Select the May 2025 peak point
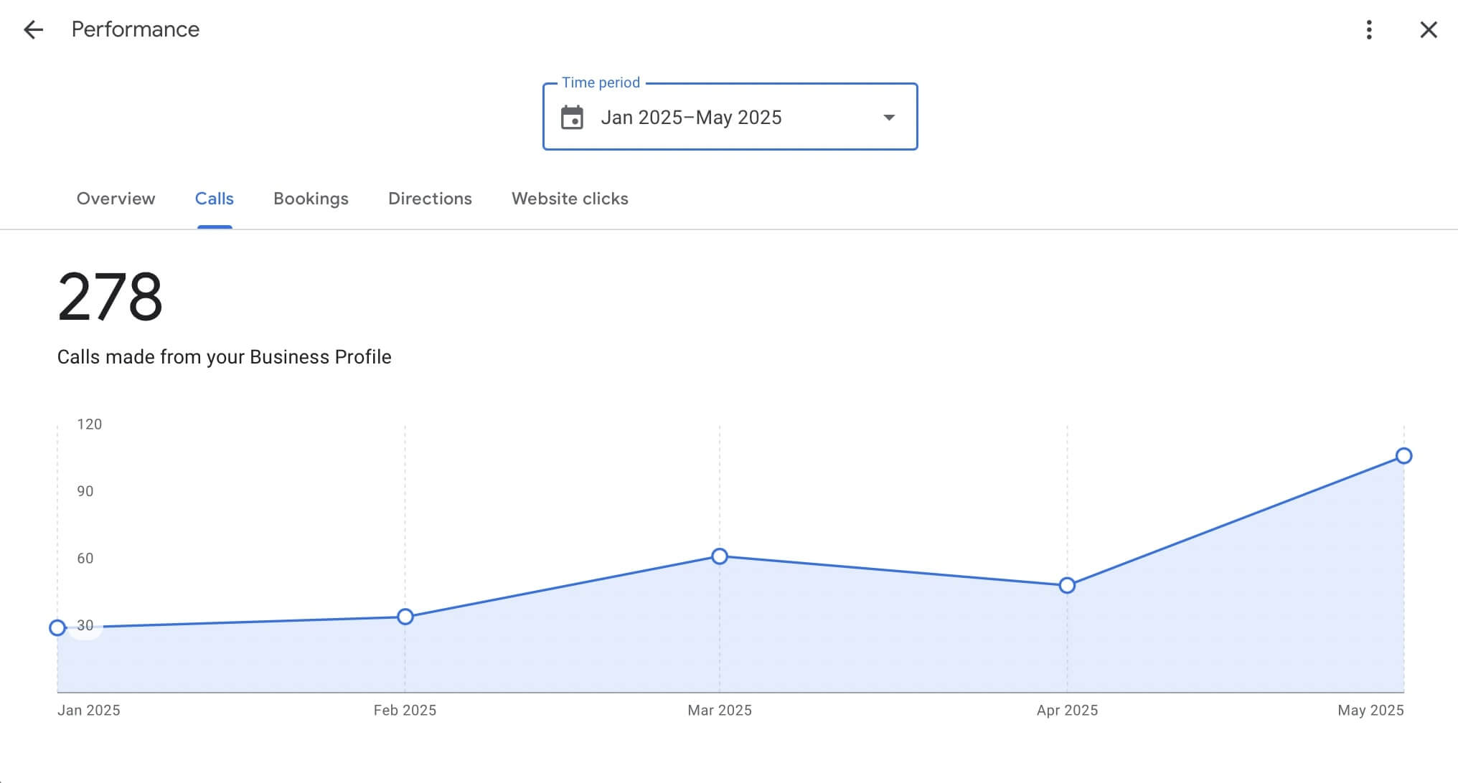1458x783 pixels. 1403,456
